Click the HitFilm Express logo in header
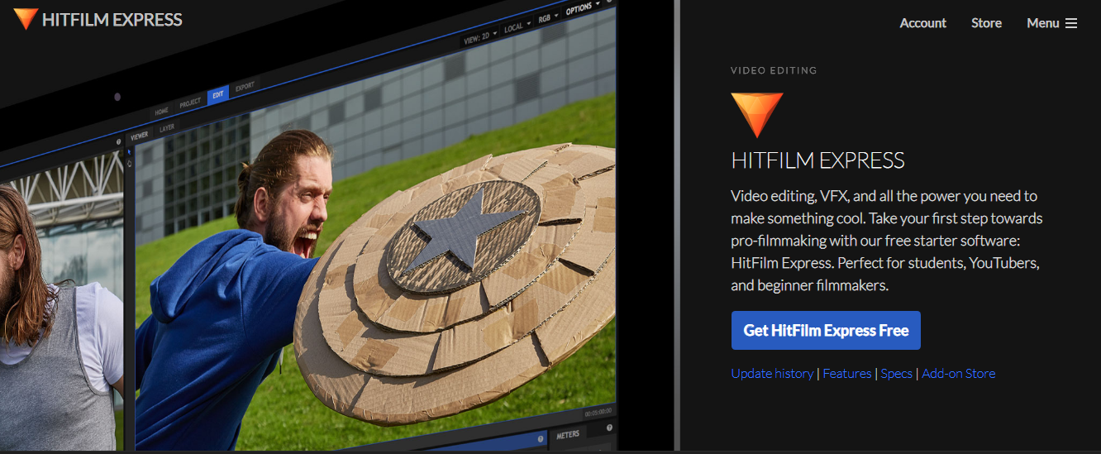The width and height of the screenshot is (1101, 454). pos(98,20)
